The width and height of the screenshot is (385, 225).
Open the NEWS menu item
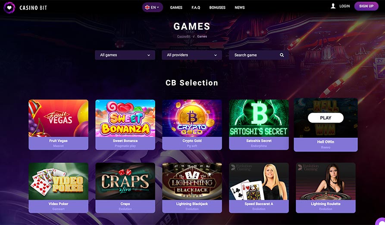pos(240,8)
